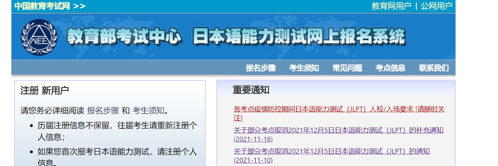Click the >> arrows after 中国教育考试网
Viewport: 498px width, 166px height.
[x=79, y=6]
